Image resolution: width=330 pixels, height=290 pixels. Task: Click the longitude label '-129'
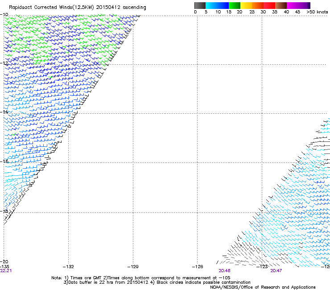pos(133,267)
